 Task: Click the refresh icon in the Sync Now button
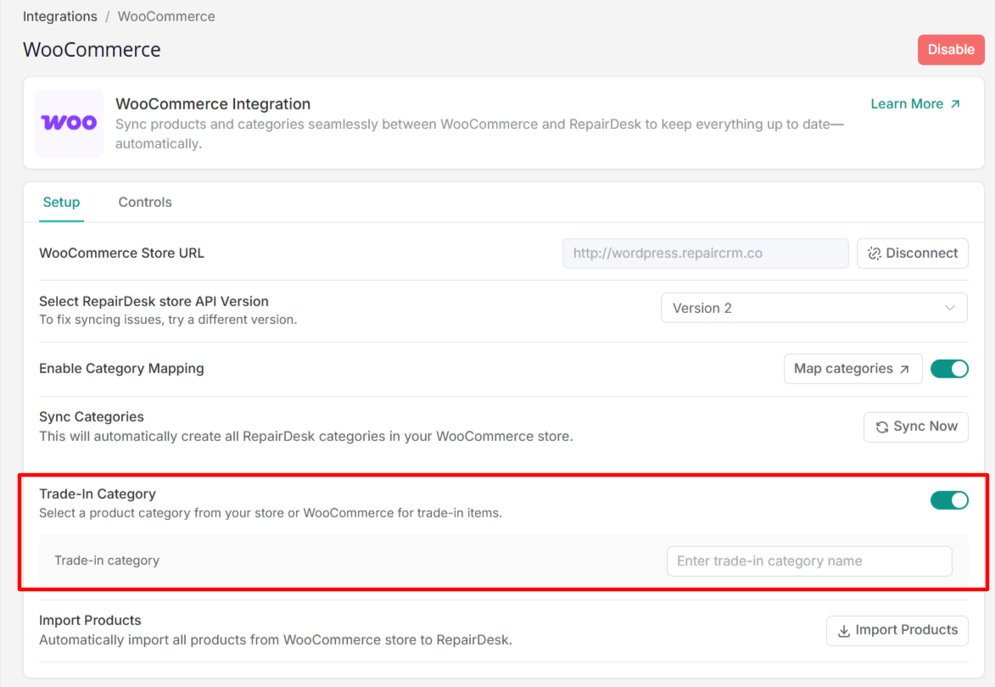tap(882, 427)
